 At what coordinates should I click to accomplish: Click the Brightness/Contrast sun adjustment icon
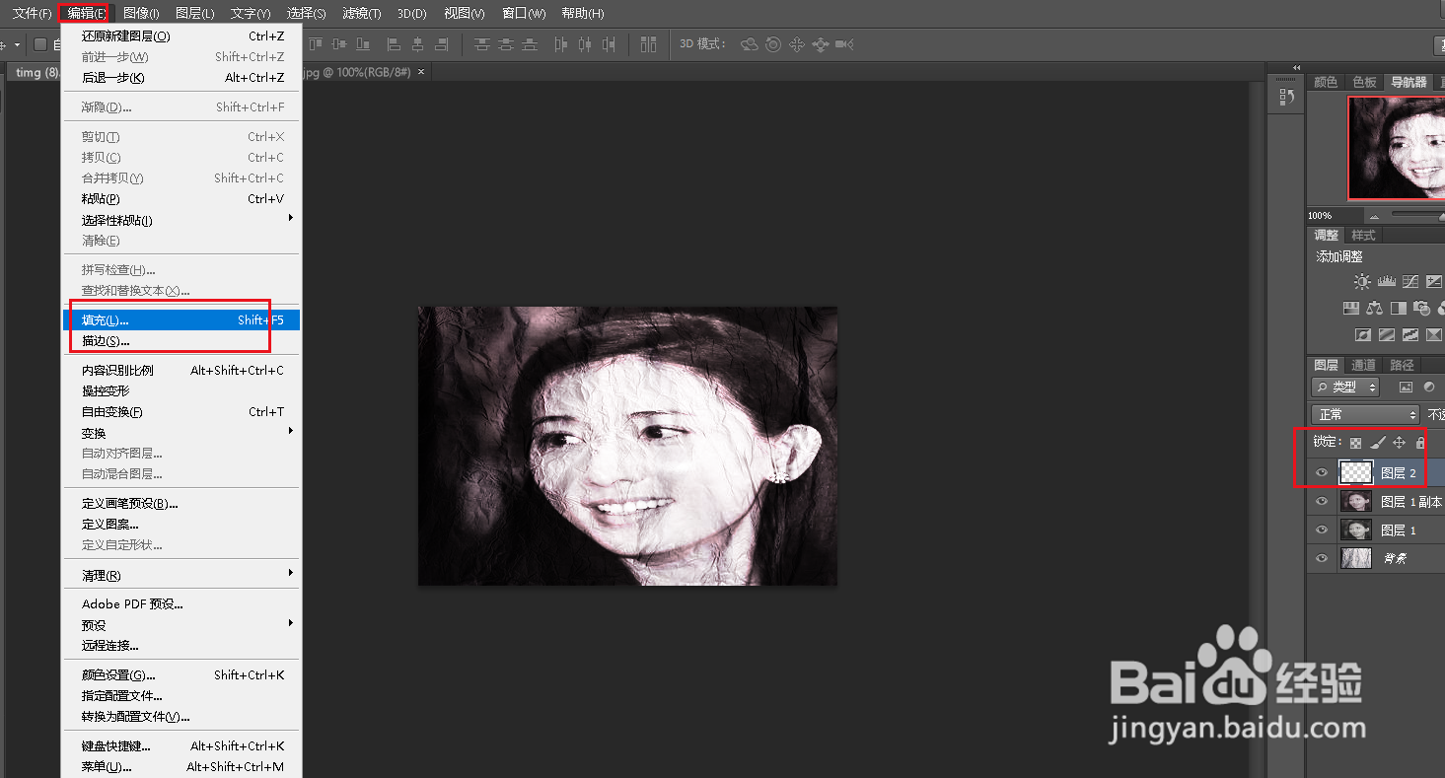click(x=1362, y=282)
